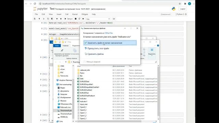Click the Jupyter logo
This screenshot has width=219, height=123.
tap(40, 9)
